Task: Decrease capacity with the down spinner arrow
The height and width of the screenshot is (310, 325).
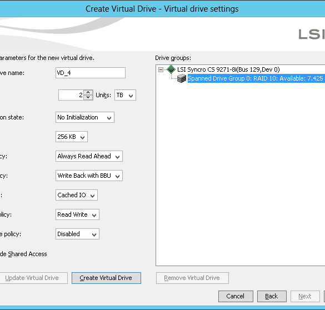Action: point(88,98)
